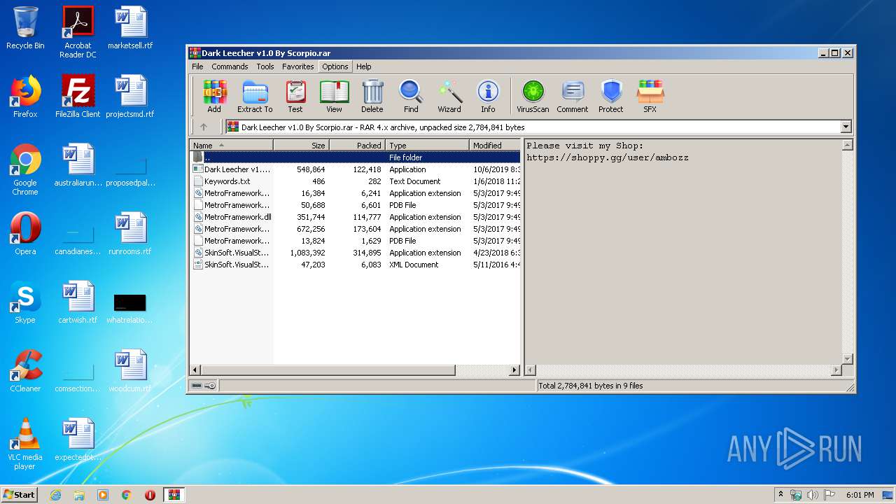Click the drive and key icon in status bar
The image size is (896, 504).
pos(204,386)
